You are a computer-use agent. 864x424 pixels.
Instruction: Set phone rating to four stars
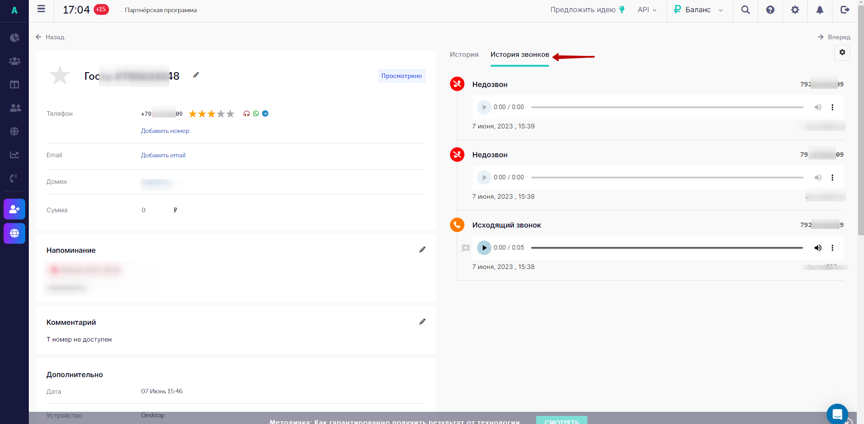pos(221,114)
